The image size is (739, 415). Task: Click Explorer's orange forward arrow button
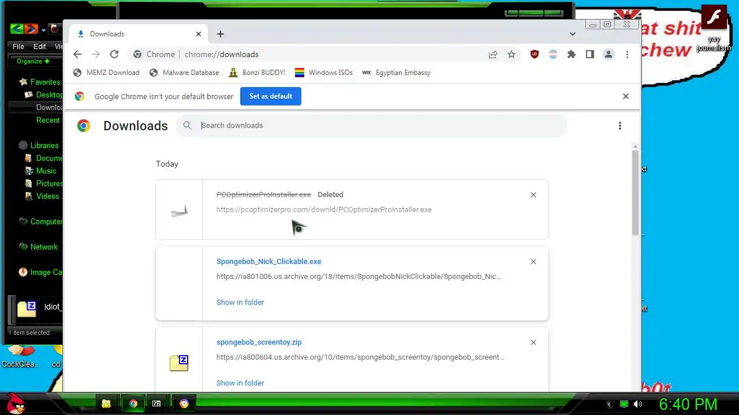coord(31,29)
